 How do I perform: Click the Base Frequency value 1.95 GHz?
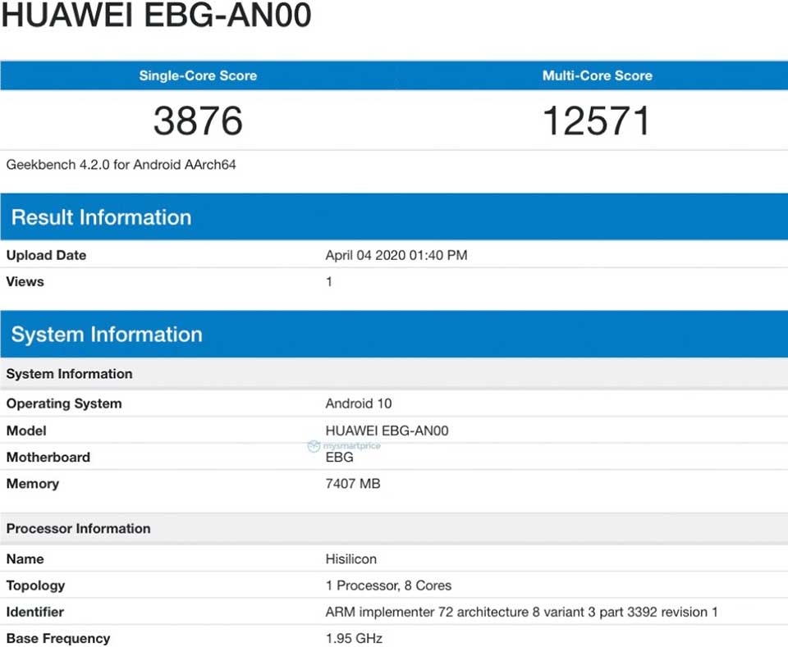coord(354,639)
